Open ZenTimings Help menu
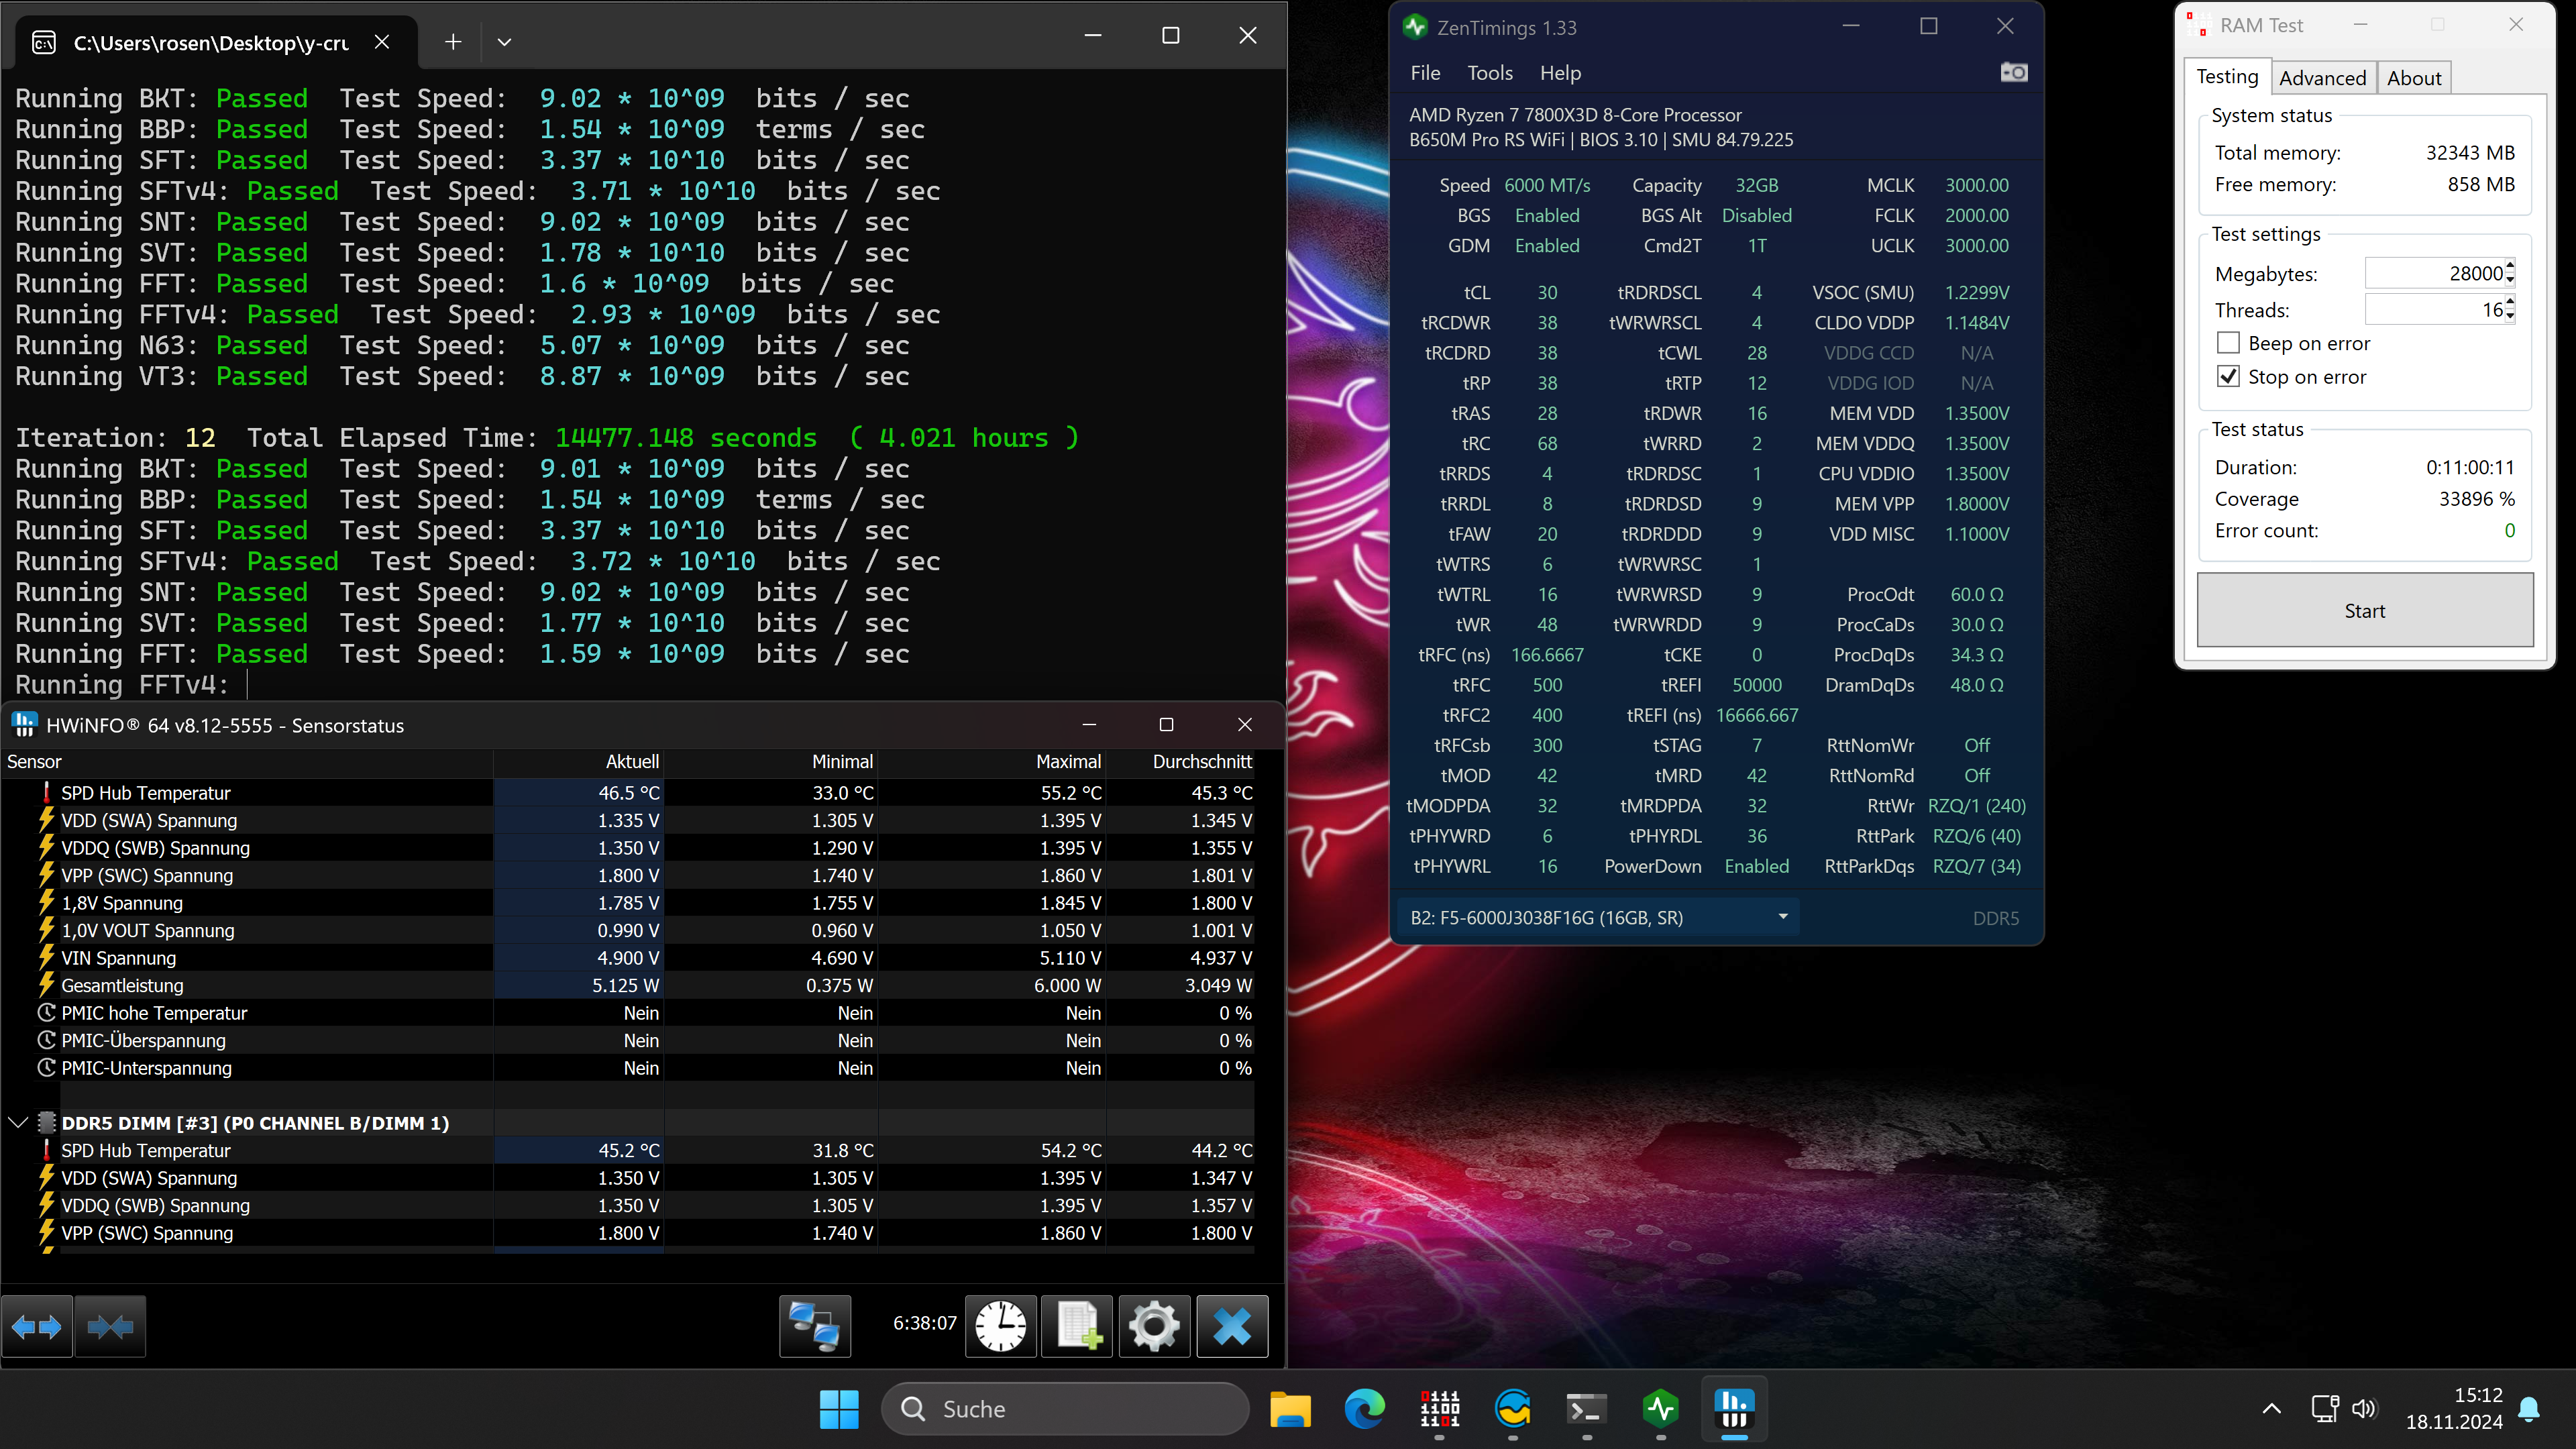Image resolution: width=2576 pixels, height=1449 pixels. (x=1560, y=72)
